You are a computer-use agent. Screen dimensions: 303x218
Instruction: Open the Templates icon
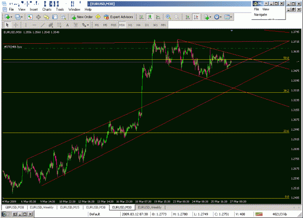tap(227, 17)
